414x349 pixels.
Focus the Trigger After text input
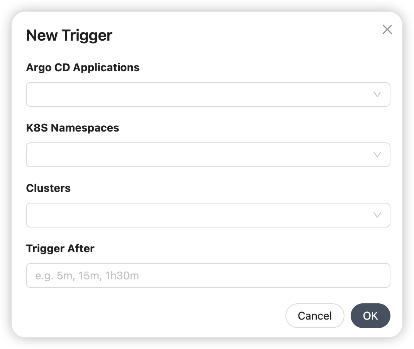[x=208, y=275]
